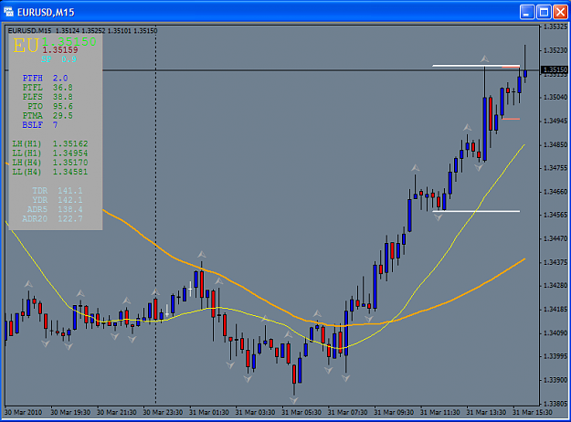Click the 31 Mar 01:30 time label
571x422 pixels.
[209, 413]
